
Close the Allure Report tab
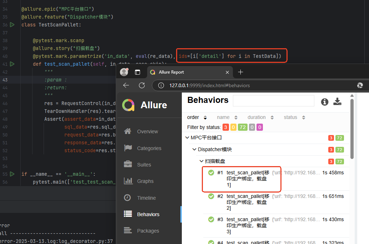point(227,72)
